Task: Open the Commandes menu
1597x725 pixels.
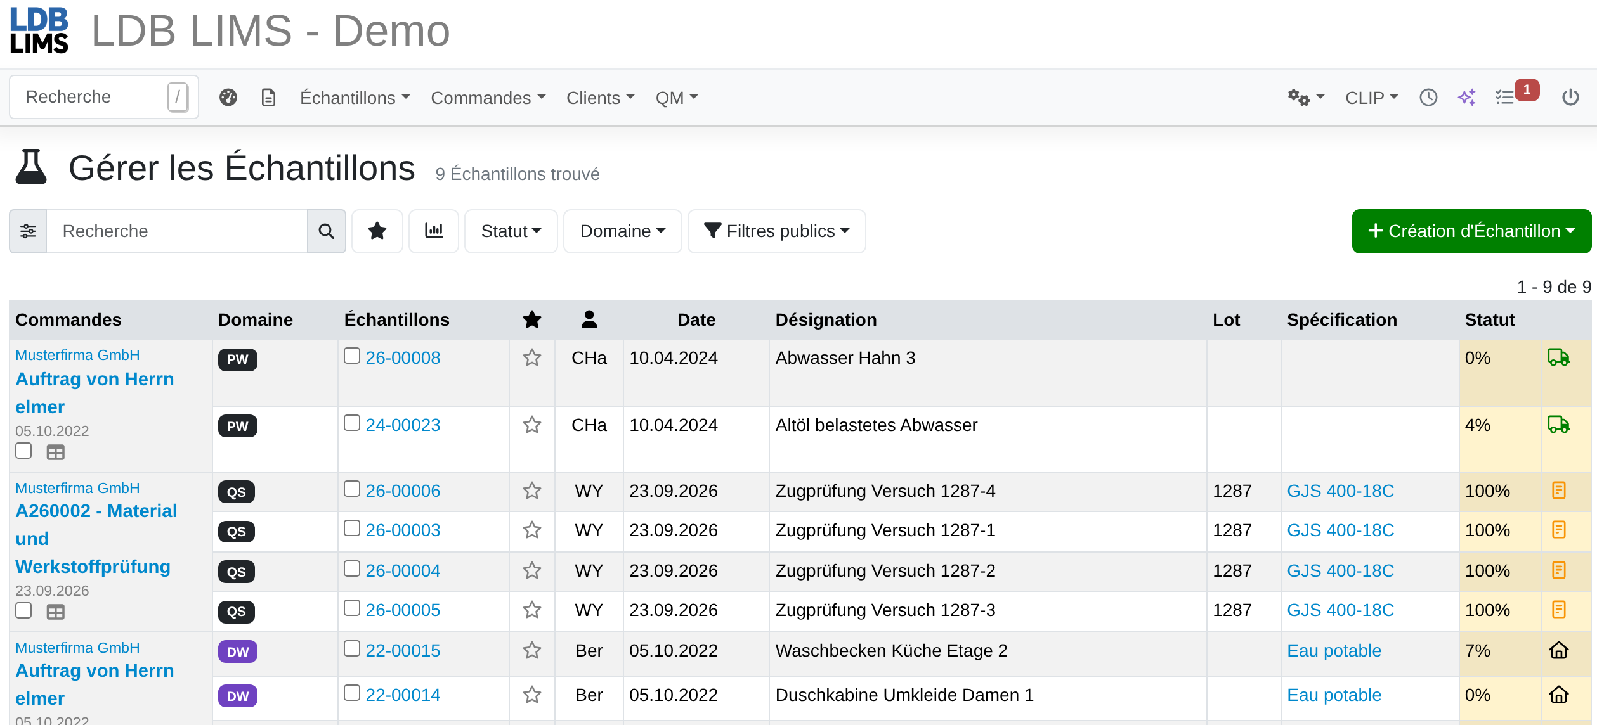Action: pyautogui.click(x=488, y=98)
